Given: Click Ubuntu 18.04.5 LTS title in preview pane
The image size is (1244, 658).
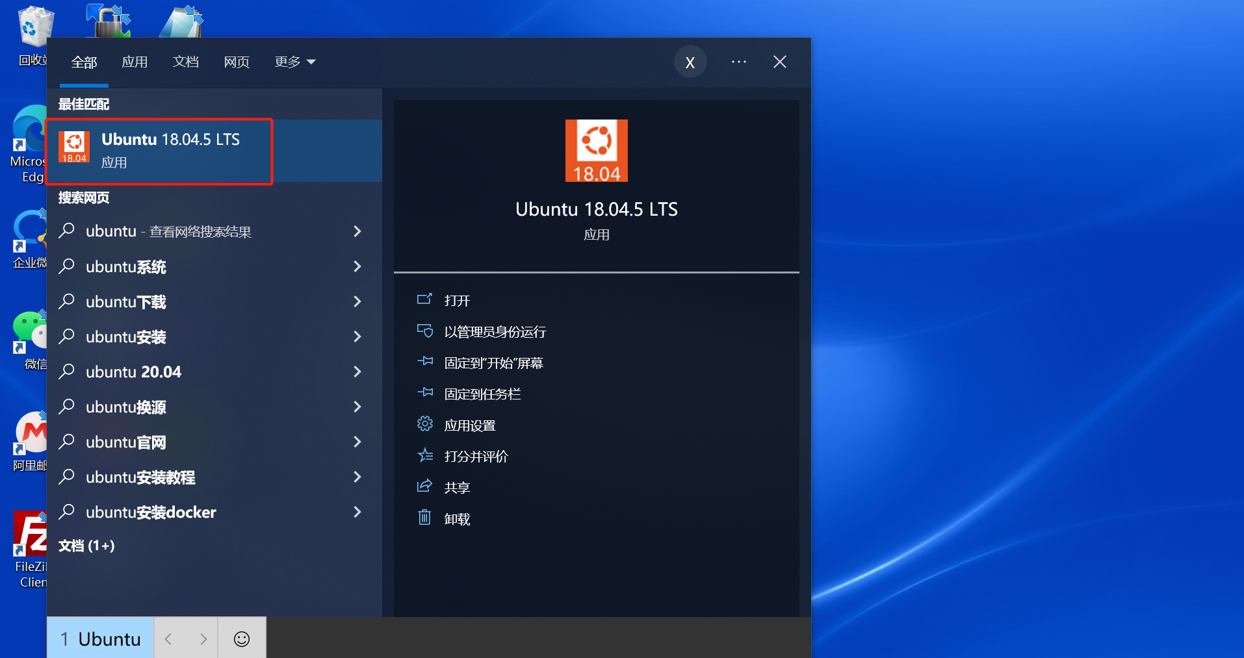Looking at the screenshot, I should (x=596, y=209).
